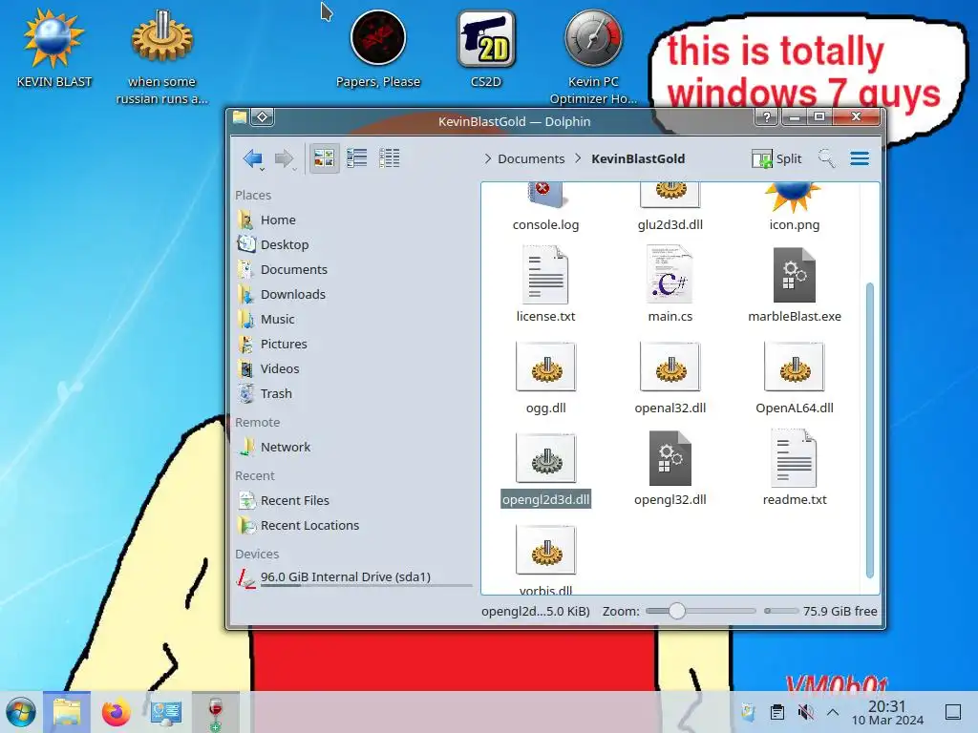Expand the chevron before KevinBlastGold breadcrumb
The width and height of the screenshot is (978, 733).
point(578,159)
